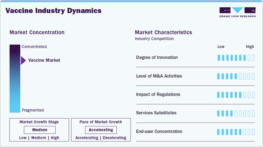Click the Industry Competition subtitle
The width and height of the screenshot is (263, 147).
(154, 39)
